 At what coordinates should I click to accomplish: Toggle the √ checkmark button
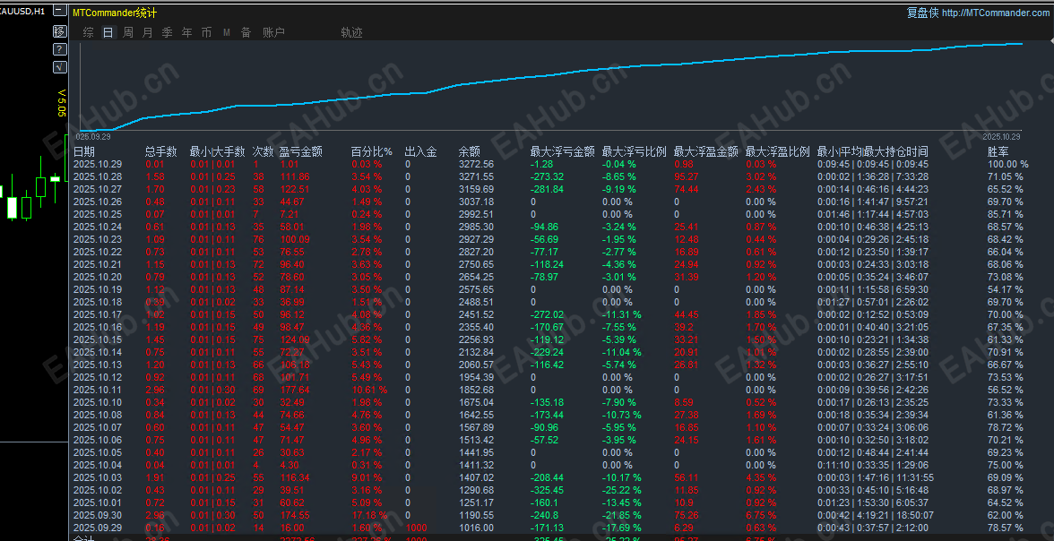coord(60,66)
